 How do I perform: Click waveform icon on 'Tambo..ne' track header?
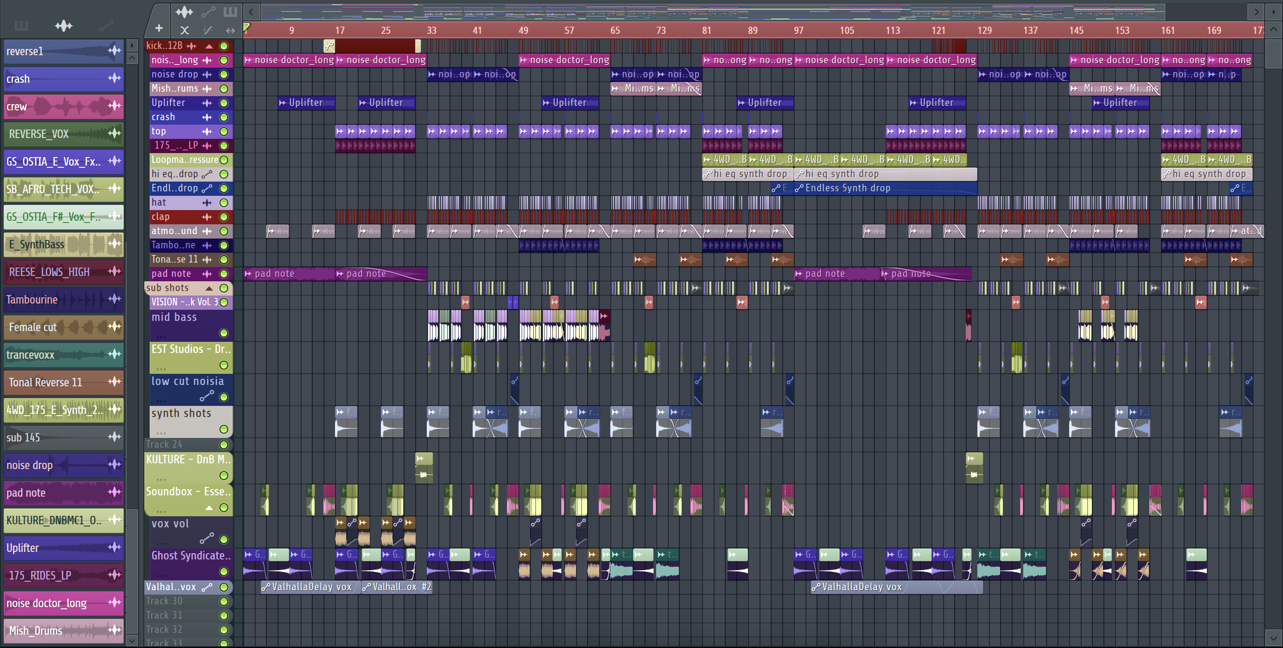pyautogui.click(x=207, y=245)
